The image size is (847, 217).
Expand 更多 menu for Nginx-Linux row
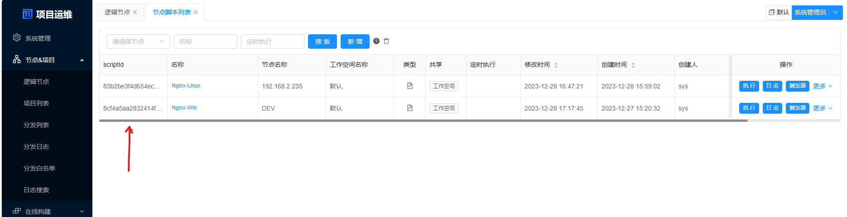(x=822, y=86)
